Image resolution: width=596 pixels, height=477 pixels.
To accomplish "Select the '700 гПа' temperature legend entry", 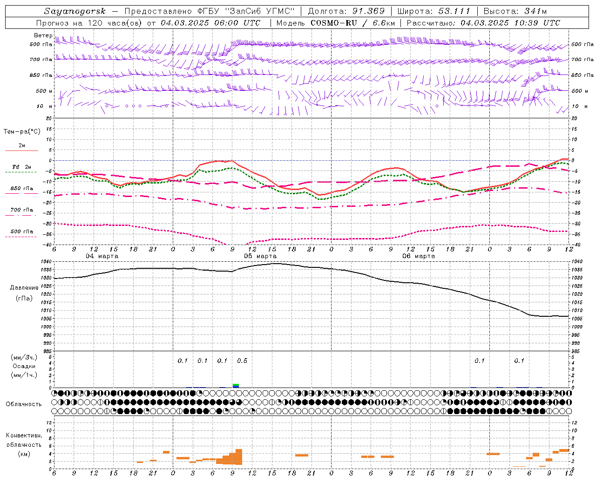I will coord(22,210).
